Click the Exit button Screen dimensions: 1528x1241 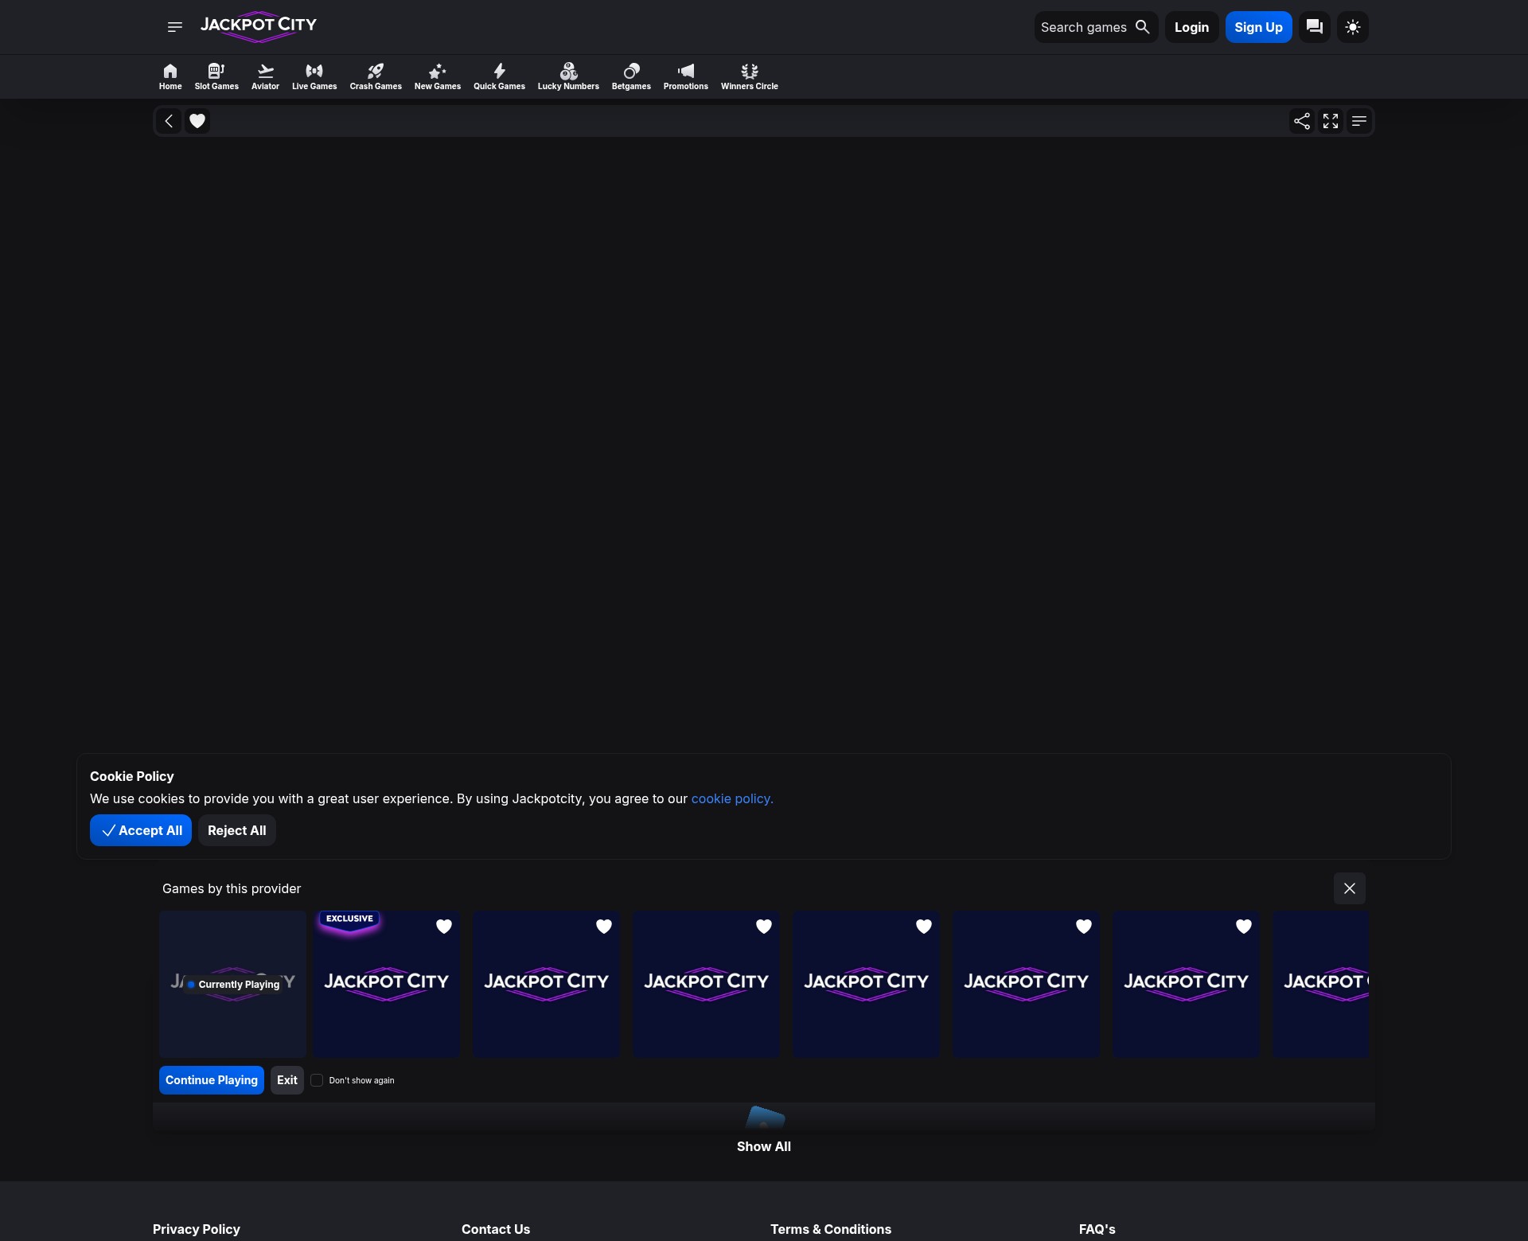click(x=287, y=1080)
